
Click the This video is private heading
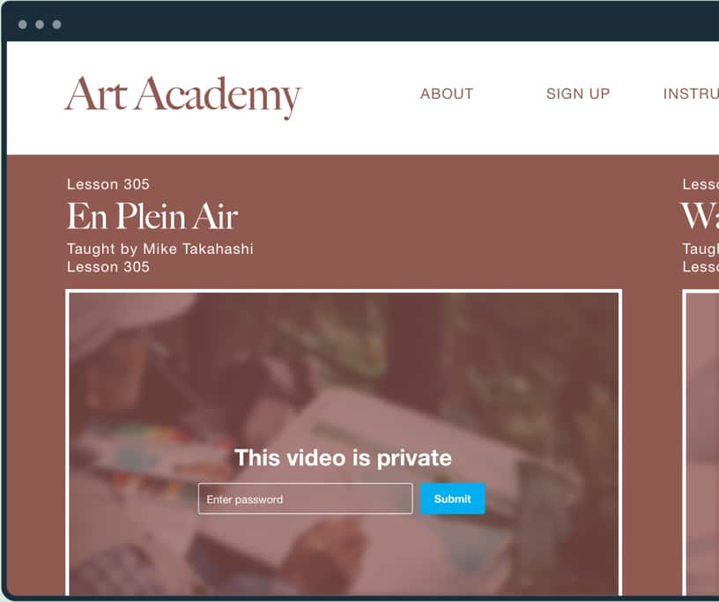[343, 458]
